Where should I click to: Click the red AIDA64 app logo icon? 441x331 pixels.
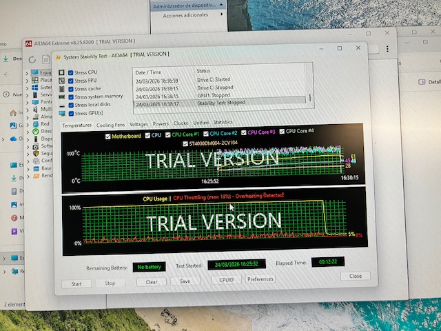coord(29,43)
